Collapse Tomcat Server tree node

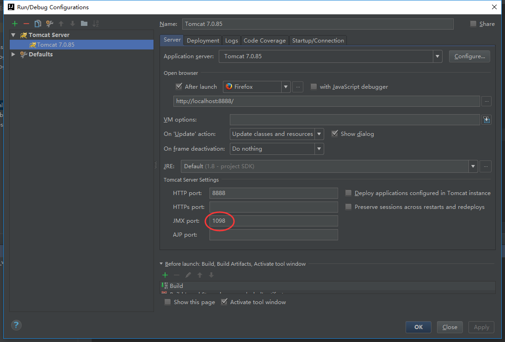tap(13, 35)
